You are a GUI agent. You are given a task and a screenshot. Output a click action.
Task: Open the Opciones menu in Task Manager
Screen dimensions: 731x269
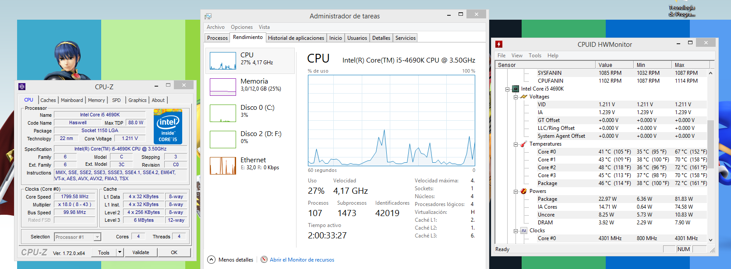[x=242, y=27]
